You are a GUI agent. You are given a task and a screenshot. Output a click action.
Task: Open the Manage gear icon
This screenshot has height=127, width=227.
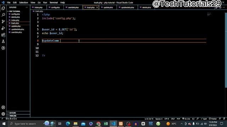[x=3, y=114]
